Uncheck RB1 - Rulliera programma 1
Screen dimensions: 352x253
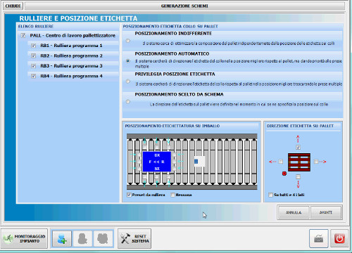coord(34,46)
